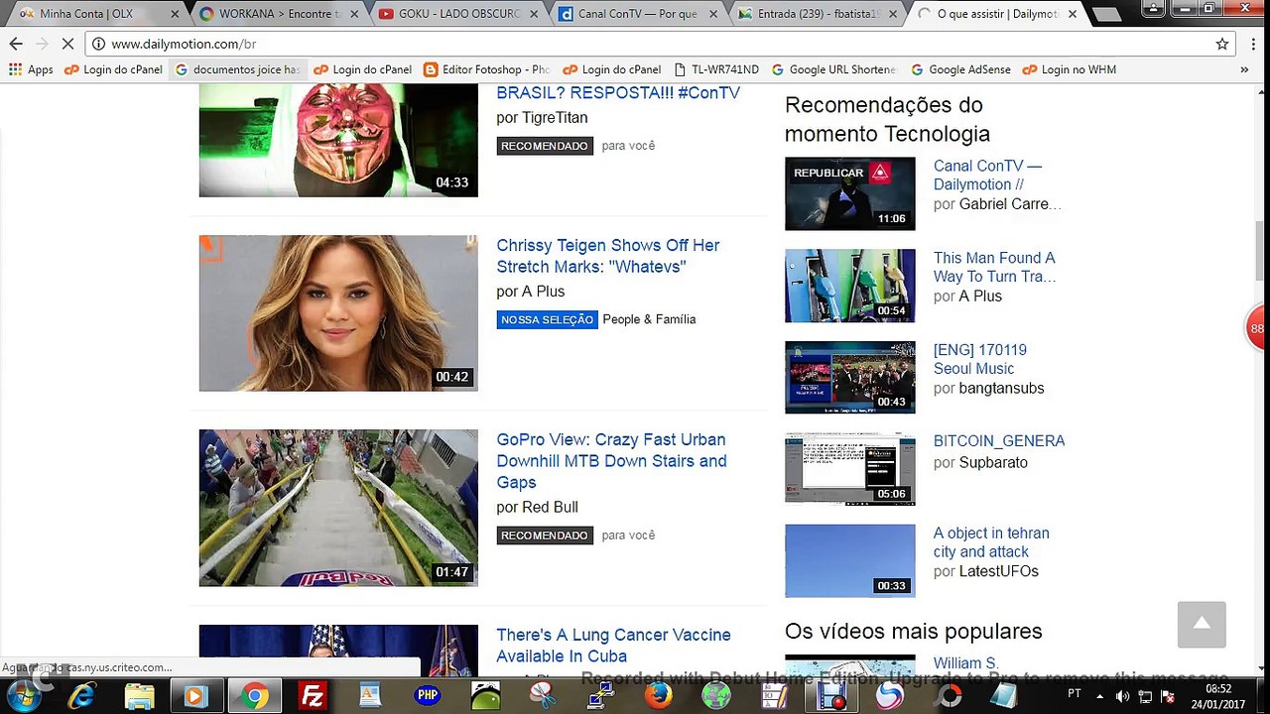Viewport: 1270px width, 714px height.
Task: Go back to the previous page
Action: (x=16, y=44)
